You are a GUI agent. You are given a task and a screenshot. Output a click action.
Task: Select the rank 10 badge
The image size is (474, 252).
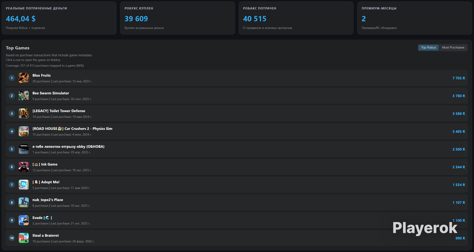pyautogui.click(x=12, y=238)
